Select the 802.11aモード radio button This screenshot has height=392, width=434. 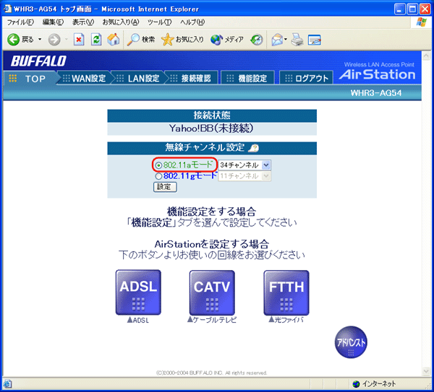point(158,165)
